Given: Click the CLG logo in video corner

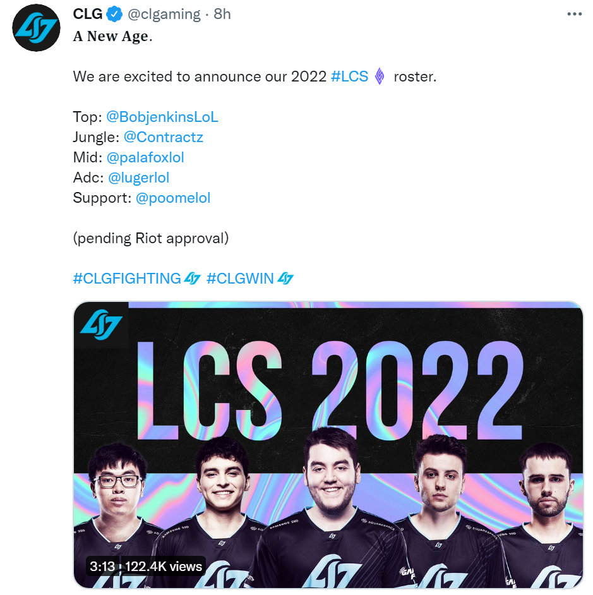Looking at the screenshot, I should click(101, 325).
